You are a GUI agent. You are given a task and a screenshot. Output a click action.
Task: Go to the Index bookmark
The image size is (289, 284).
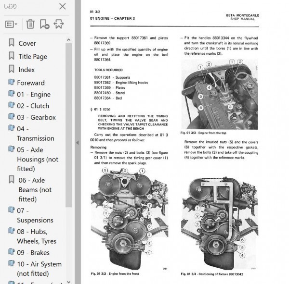[26, 70]
